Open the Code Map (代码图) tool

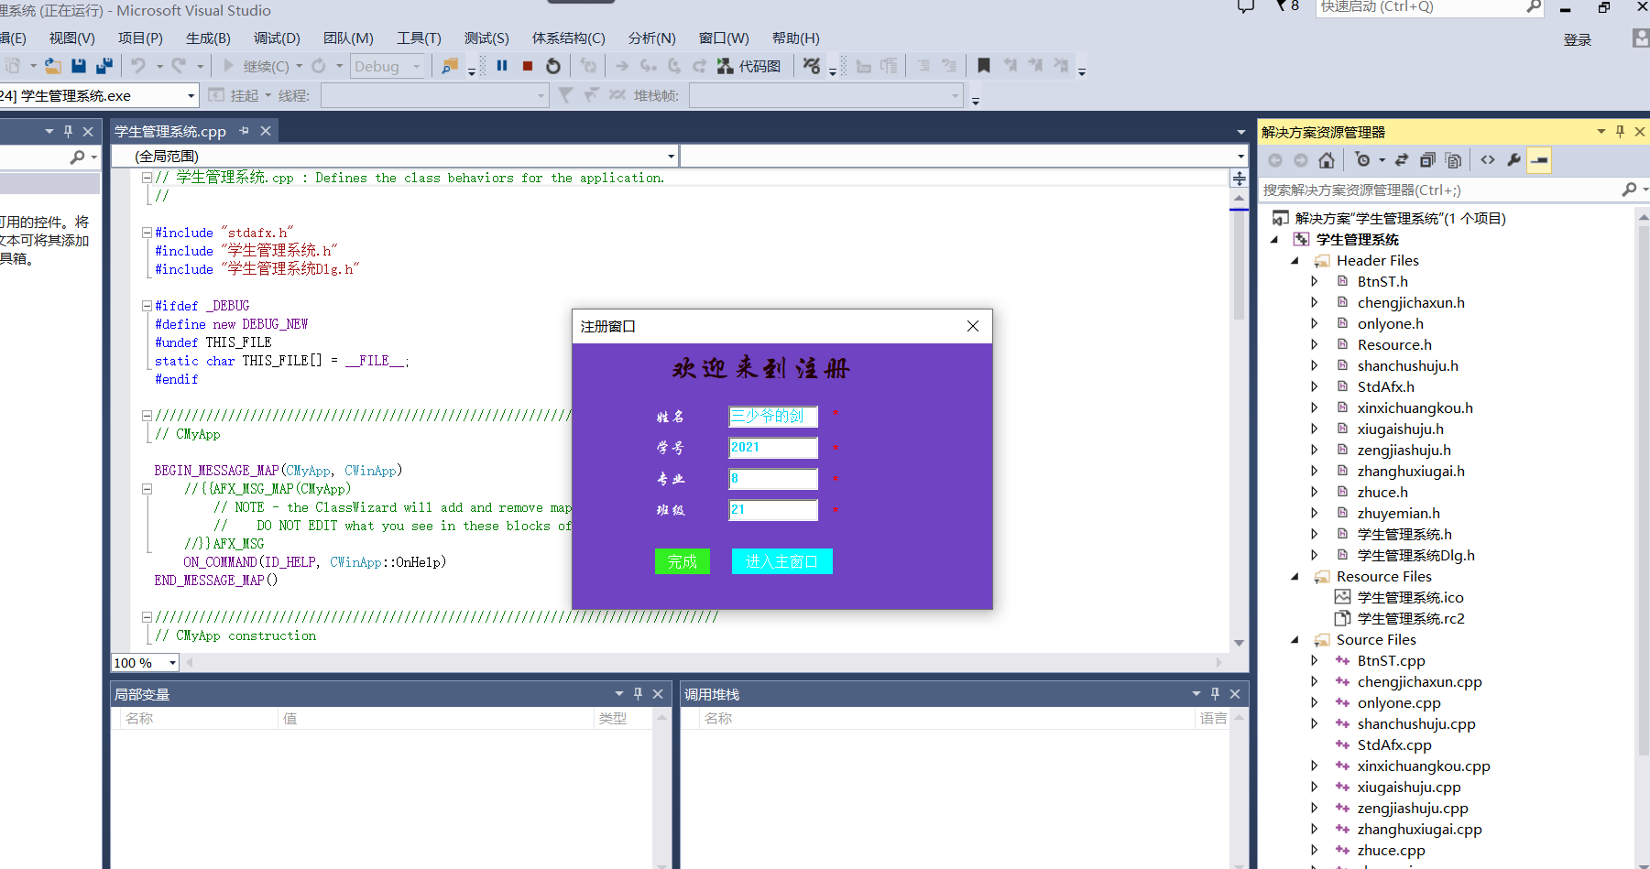(749, 66)
